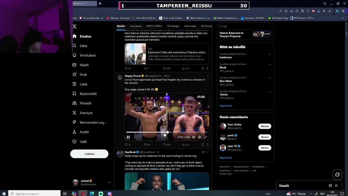This screenshot has width=348, height=196.
Task: Switch to The jungle tab
Action: pyautogui.click(x=173, y=26)
